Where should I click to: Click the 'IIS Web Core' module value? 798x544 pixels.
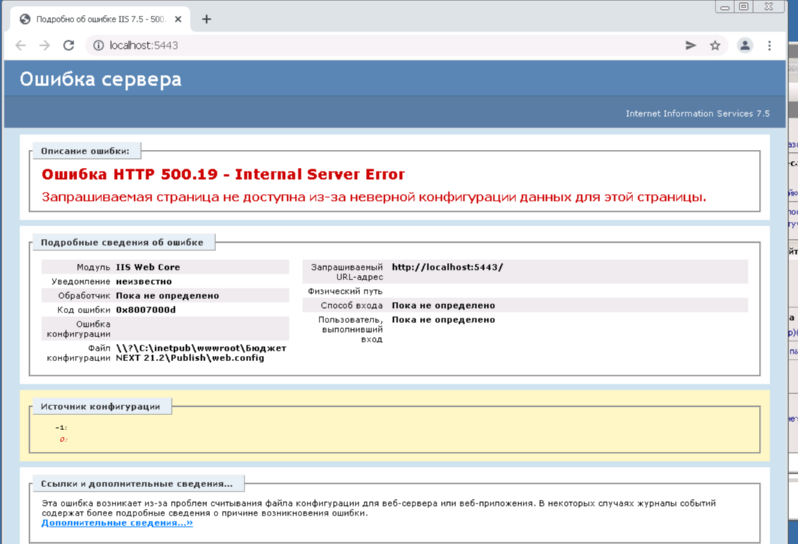coord(148,267)
